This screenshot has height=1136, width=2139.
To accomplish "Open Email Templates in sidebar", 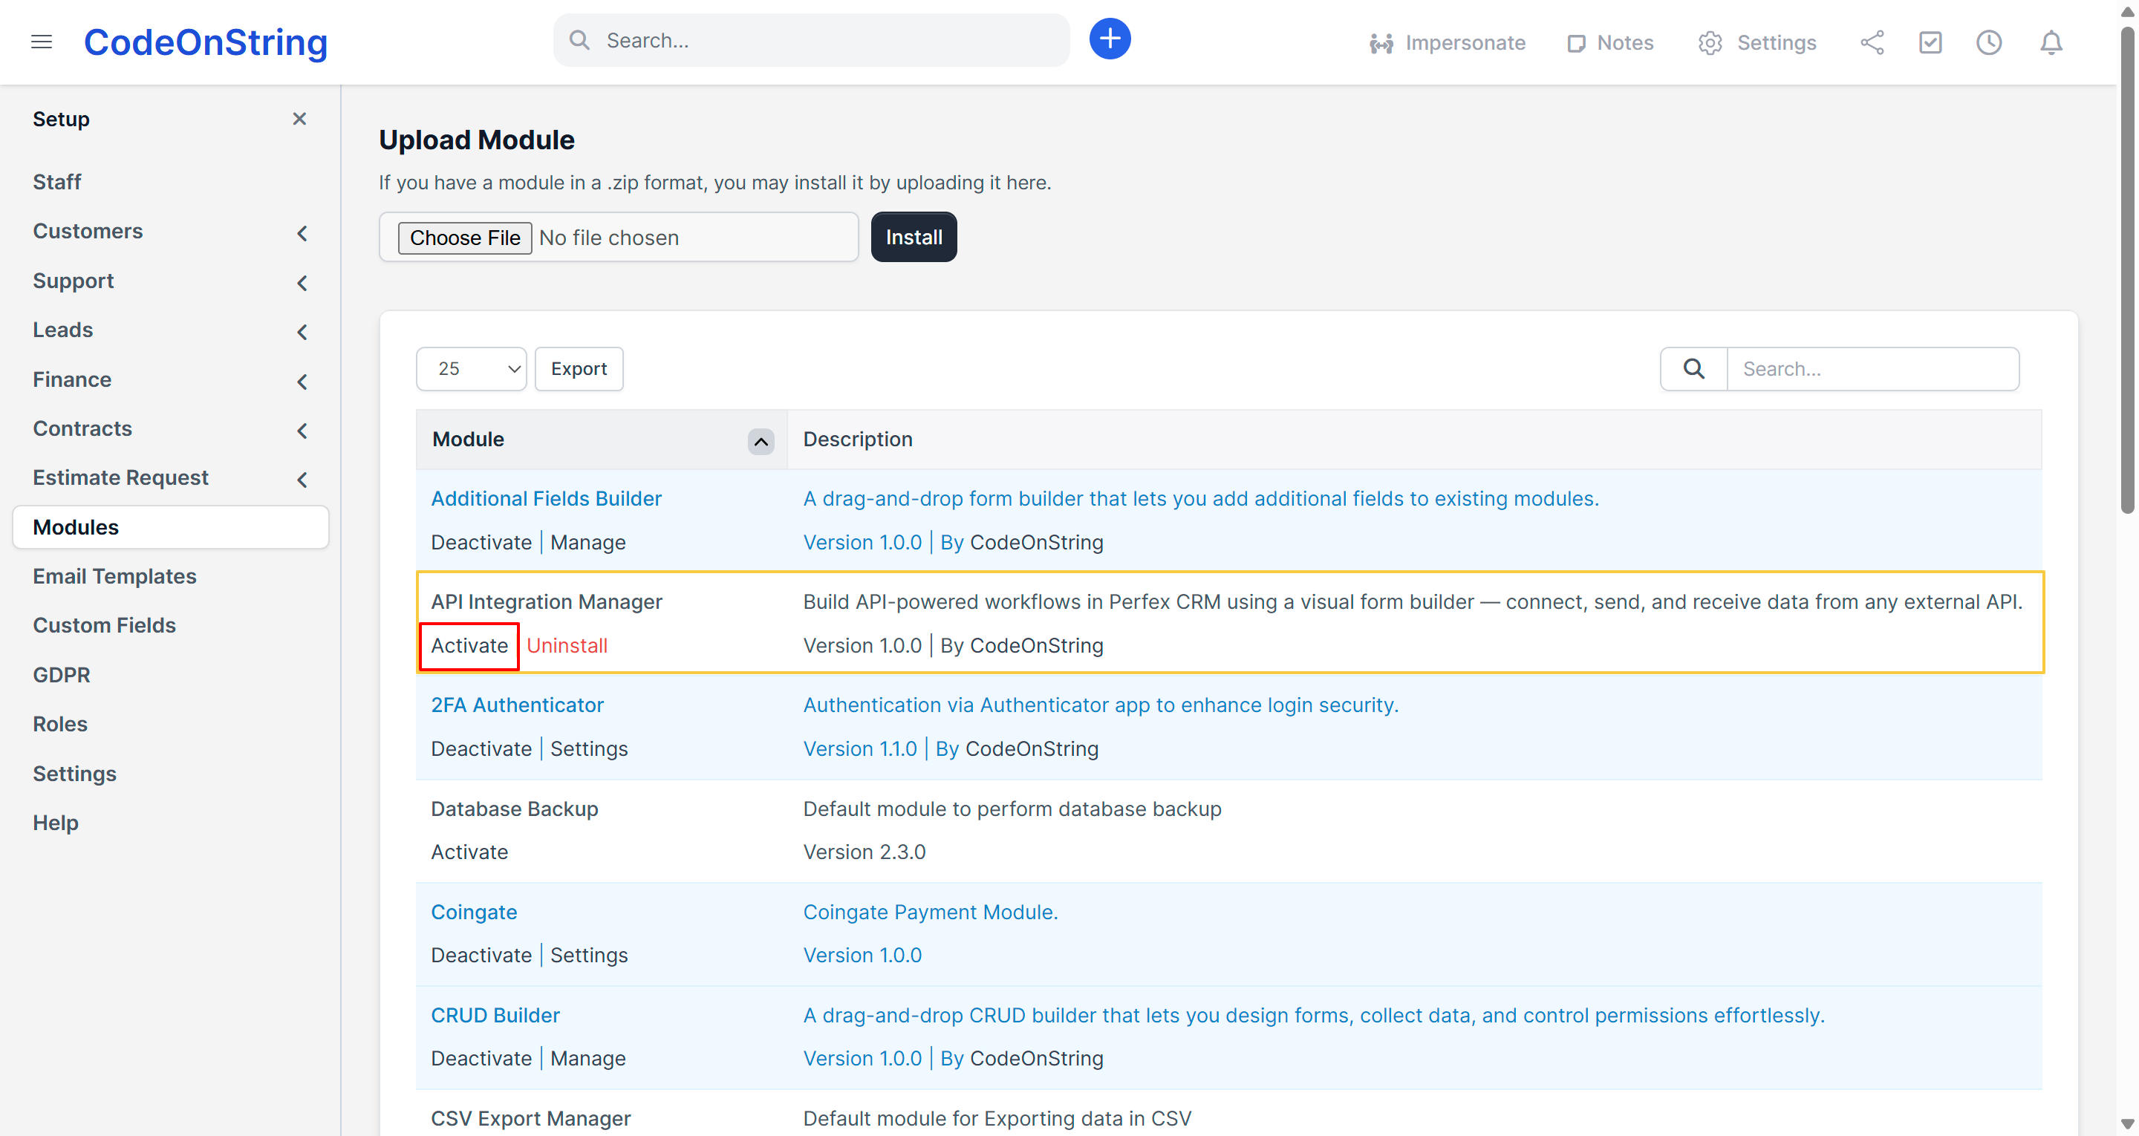I will tap(114, 575).
